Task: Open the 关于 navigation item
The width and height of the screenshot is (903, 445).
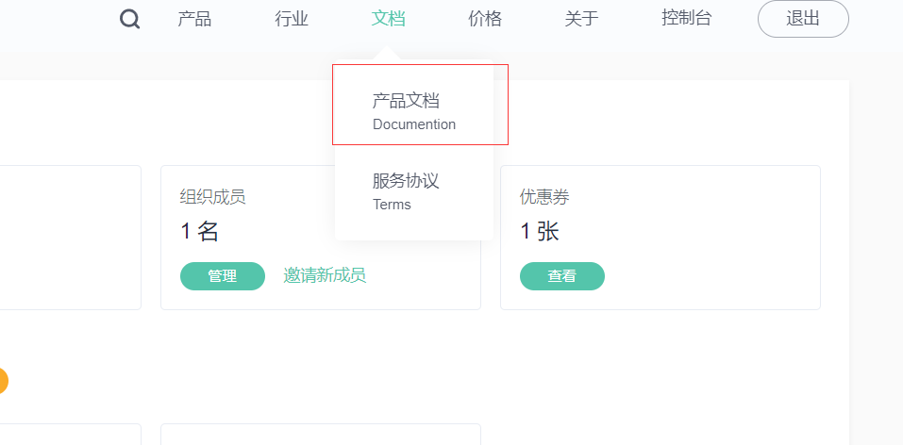Action: point(581,19)
